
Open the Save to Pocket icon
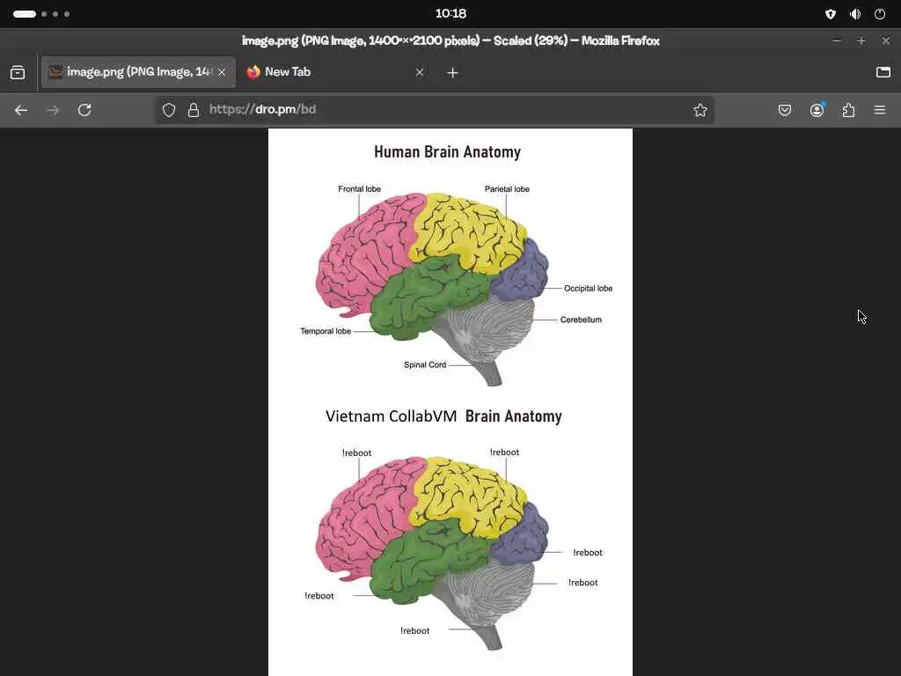(x=784, y=110)
